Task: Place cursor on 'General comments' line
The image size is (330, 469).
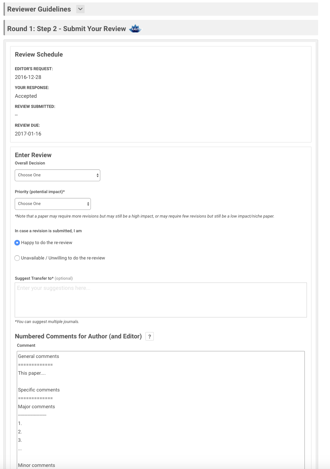Action: click(x=38, y=357)
